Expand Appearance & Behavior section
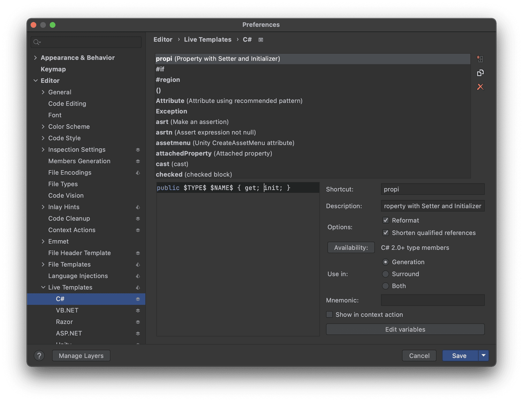The image size is (523, 402). click(36, 58)
